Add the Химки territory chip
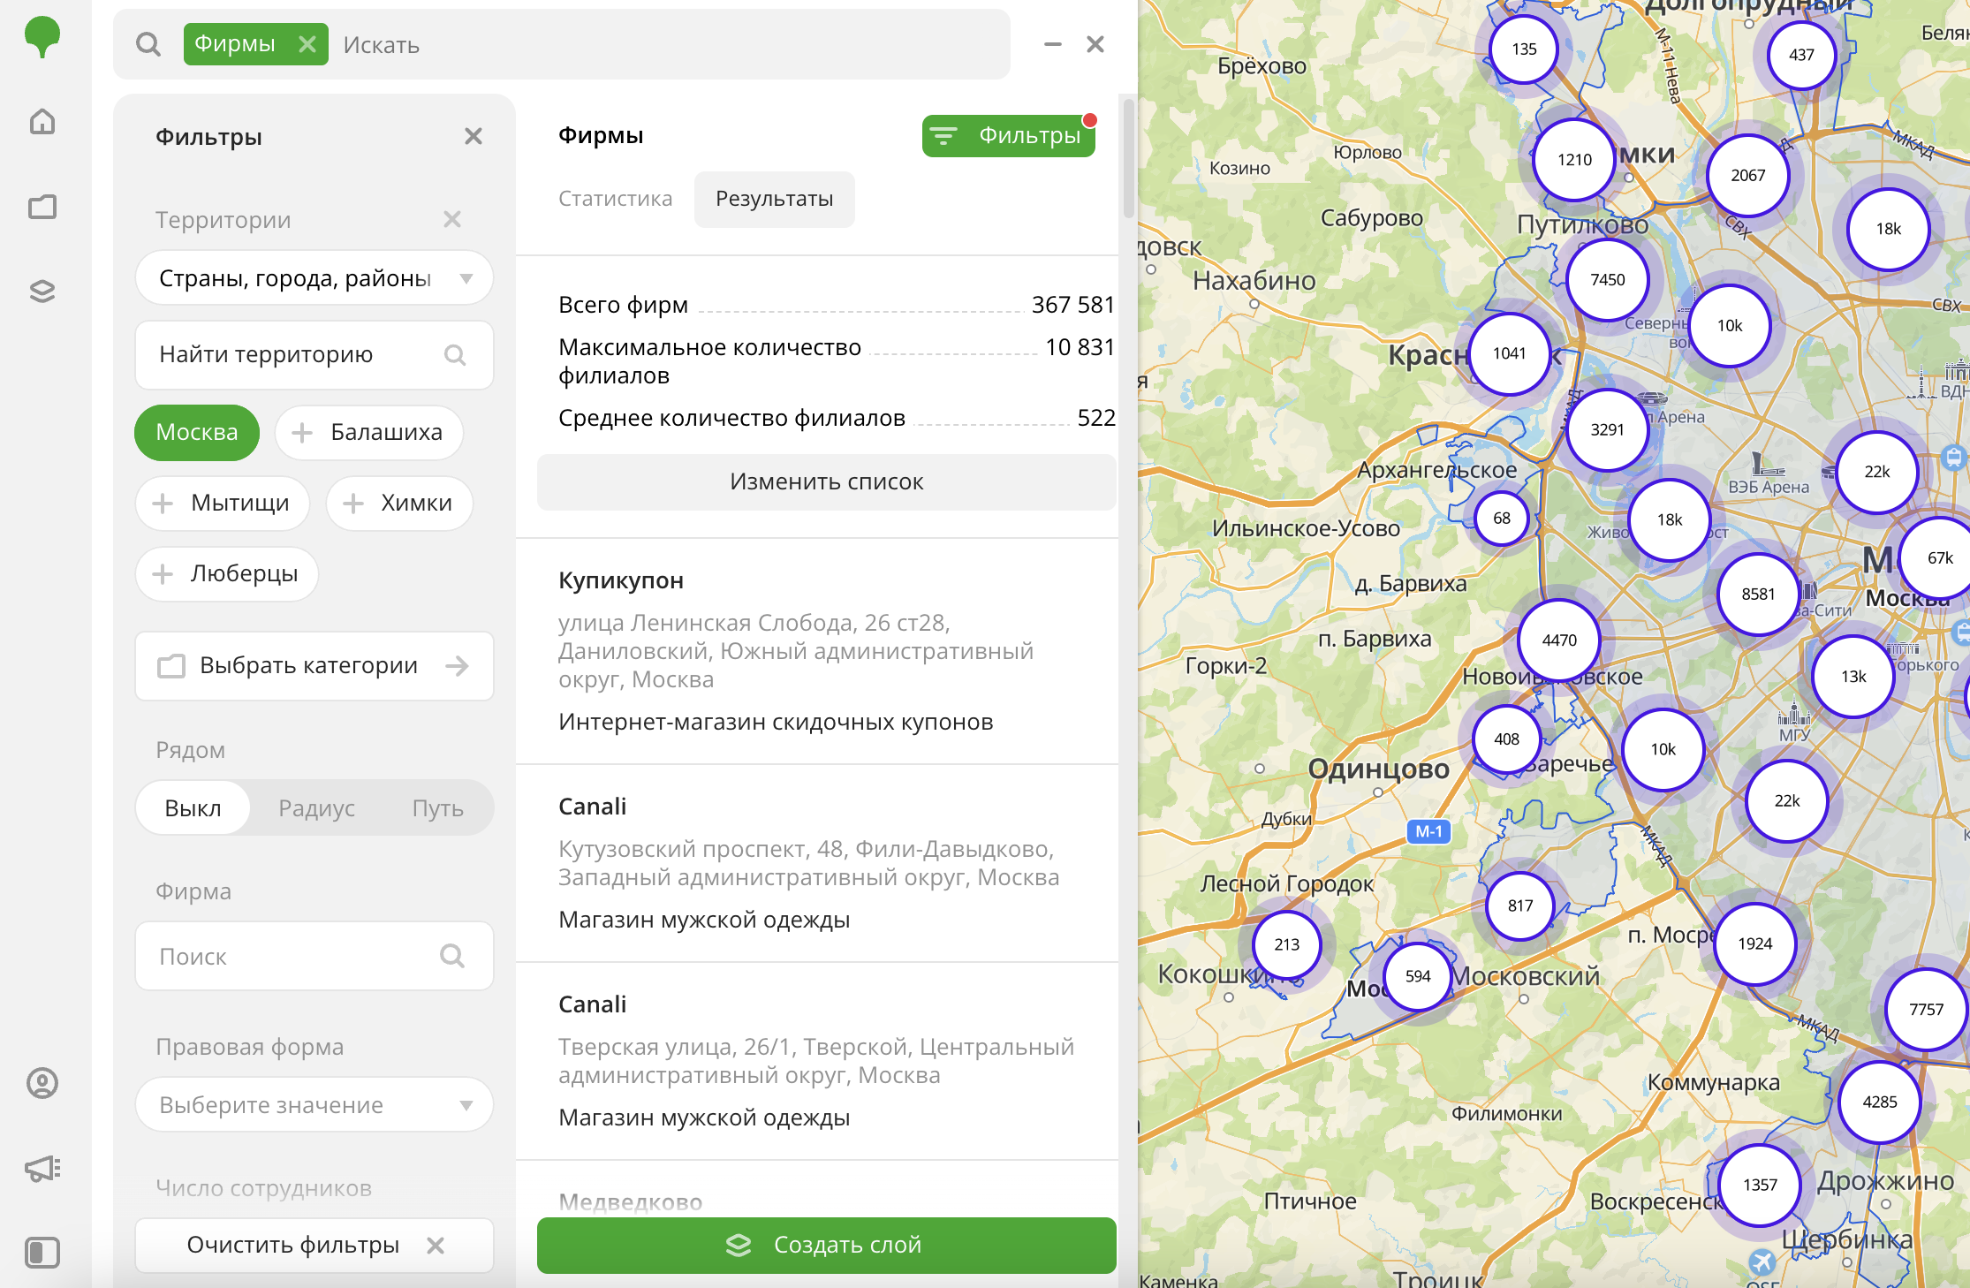Screen dimensions: 1970x1288 pos(399,503)
